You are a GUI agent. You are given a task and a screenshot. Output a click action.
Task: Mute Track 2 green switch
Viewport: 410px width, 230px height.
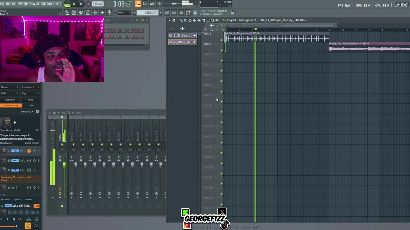point(221,50)
